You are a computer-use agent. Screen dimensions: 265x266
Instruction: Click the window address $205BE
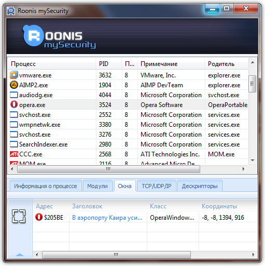pos(54,218)
